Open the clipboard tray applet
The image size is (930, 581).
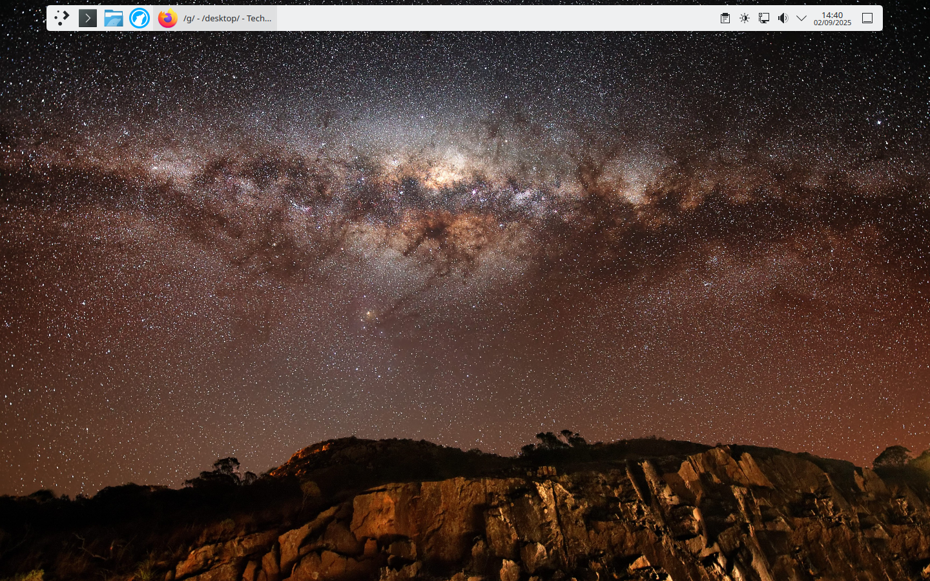[x=725, y=18]
